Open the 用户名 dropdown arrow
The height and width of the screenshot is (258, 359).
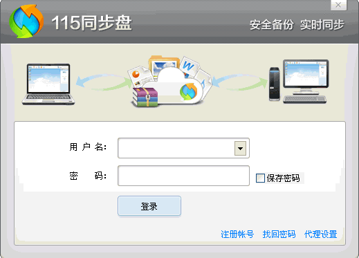pos(240,148)
